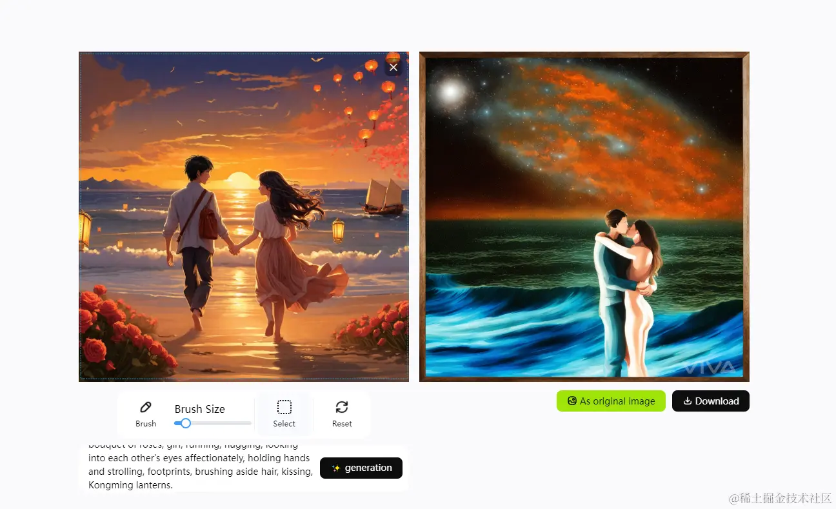The height and width of the screenshot is (509, 836).
Task: Click the Brush Size slider handle
Action: coord(186,423)
